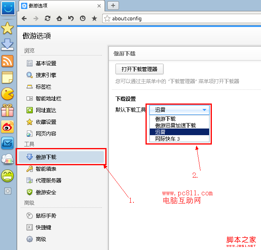Click the Maxthon smiley avatar icon
The height and width of the screenshot is (250, 261).
point(8,8)
